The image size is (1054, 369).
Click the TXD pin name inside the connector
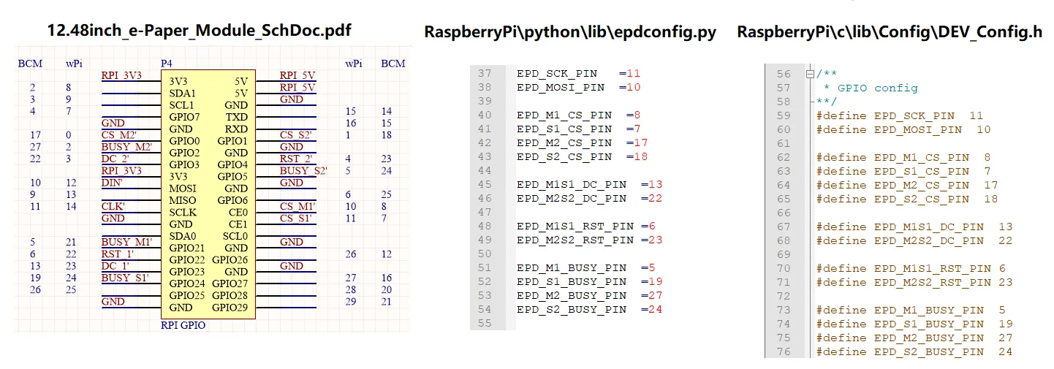(237, 117)
